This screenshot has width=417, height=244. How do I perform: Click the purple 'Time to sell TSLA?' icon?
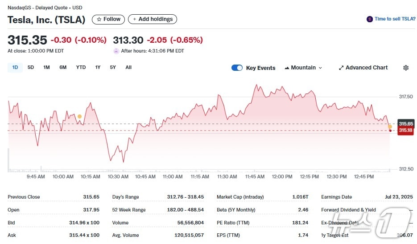tap(369, 19)
